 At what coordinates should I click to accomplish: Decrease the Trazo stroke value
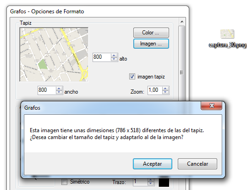point(151,184)
